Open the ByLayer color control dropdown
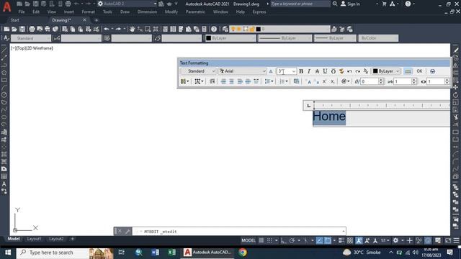Image resolution: width=461 pixels, height=259 pixels. coord(230,38)
